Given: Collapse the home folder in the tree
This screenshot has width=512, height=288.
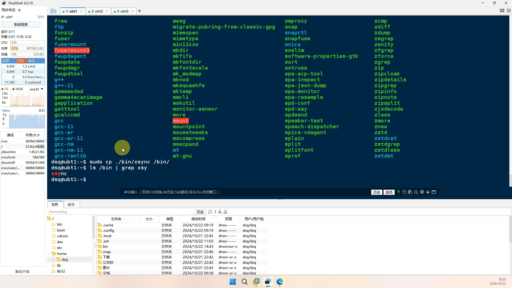Looking at the screenshot, I should 49,254.
